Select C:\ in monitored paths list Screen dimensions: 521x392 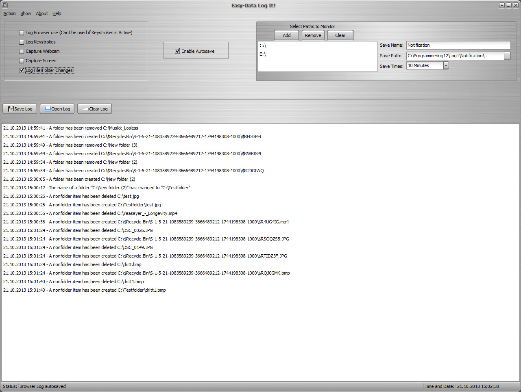click(x=317, y=45)
